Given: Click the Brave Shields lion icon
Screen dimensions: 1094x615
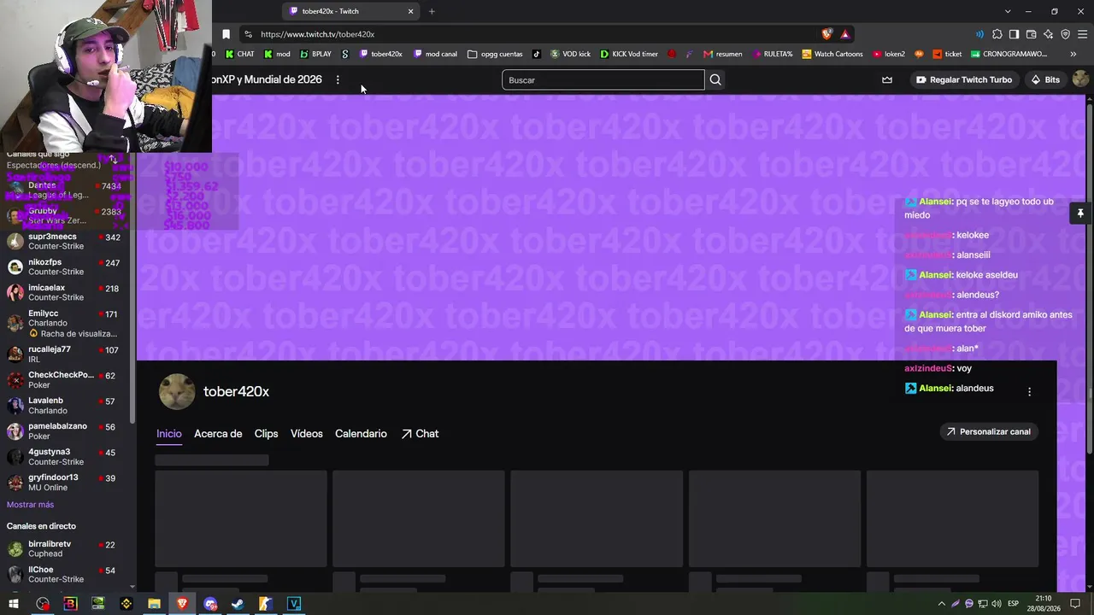Looking at the screenshot, I should point(826,34).
